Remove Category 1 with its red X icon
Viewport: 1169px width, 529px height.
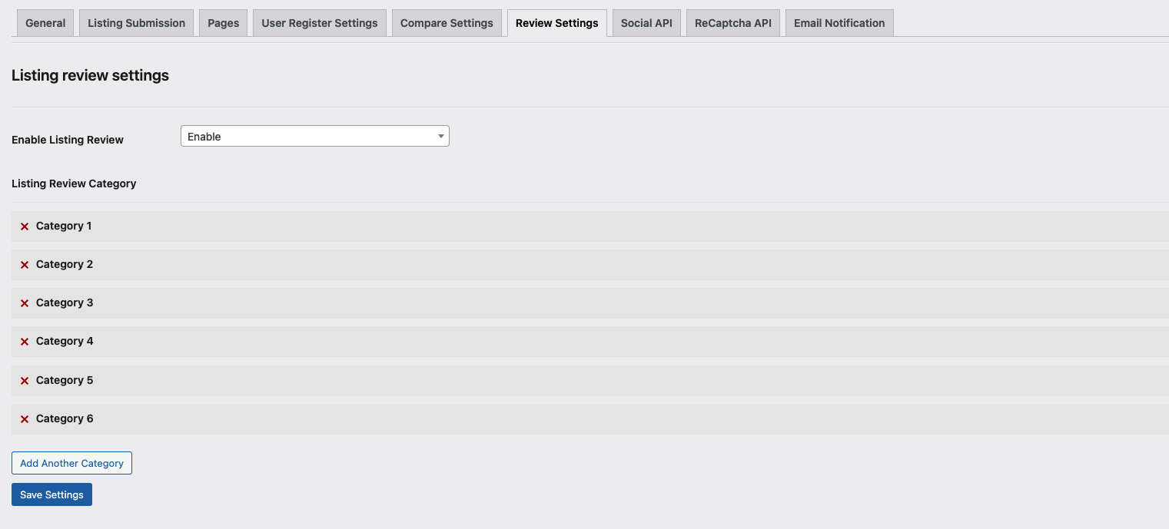coord(25,226)
